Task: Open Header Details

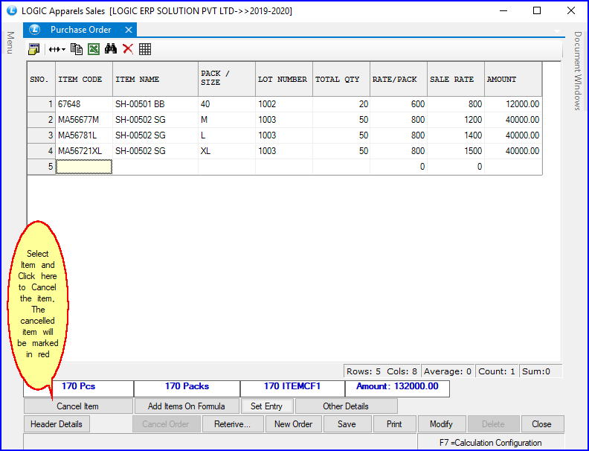Action: pyautogui.click(x=57, y=424)
